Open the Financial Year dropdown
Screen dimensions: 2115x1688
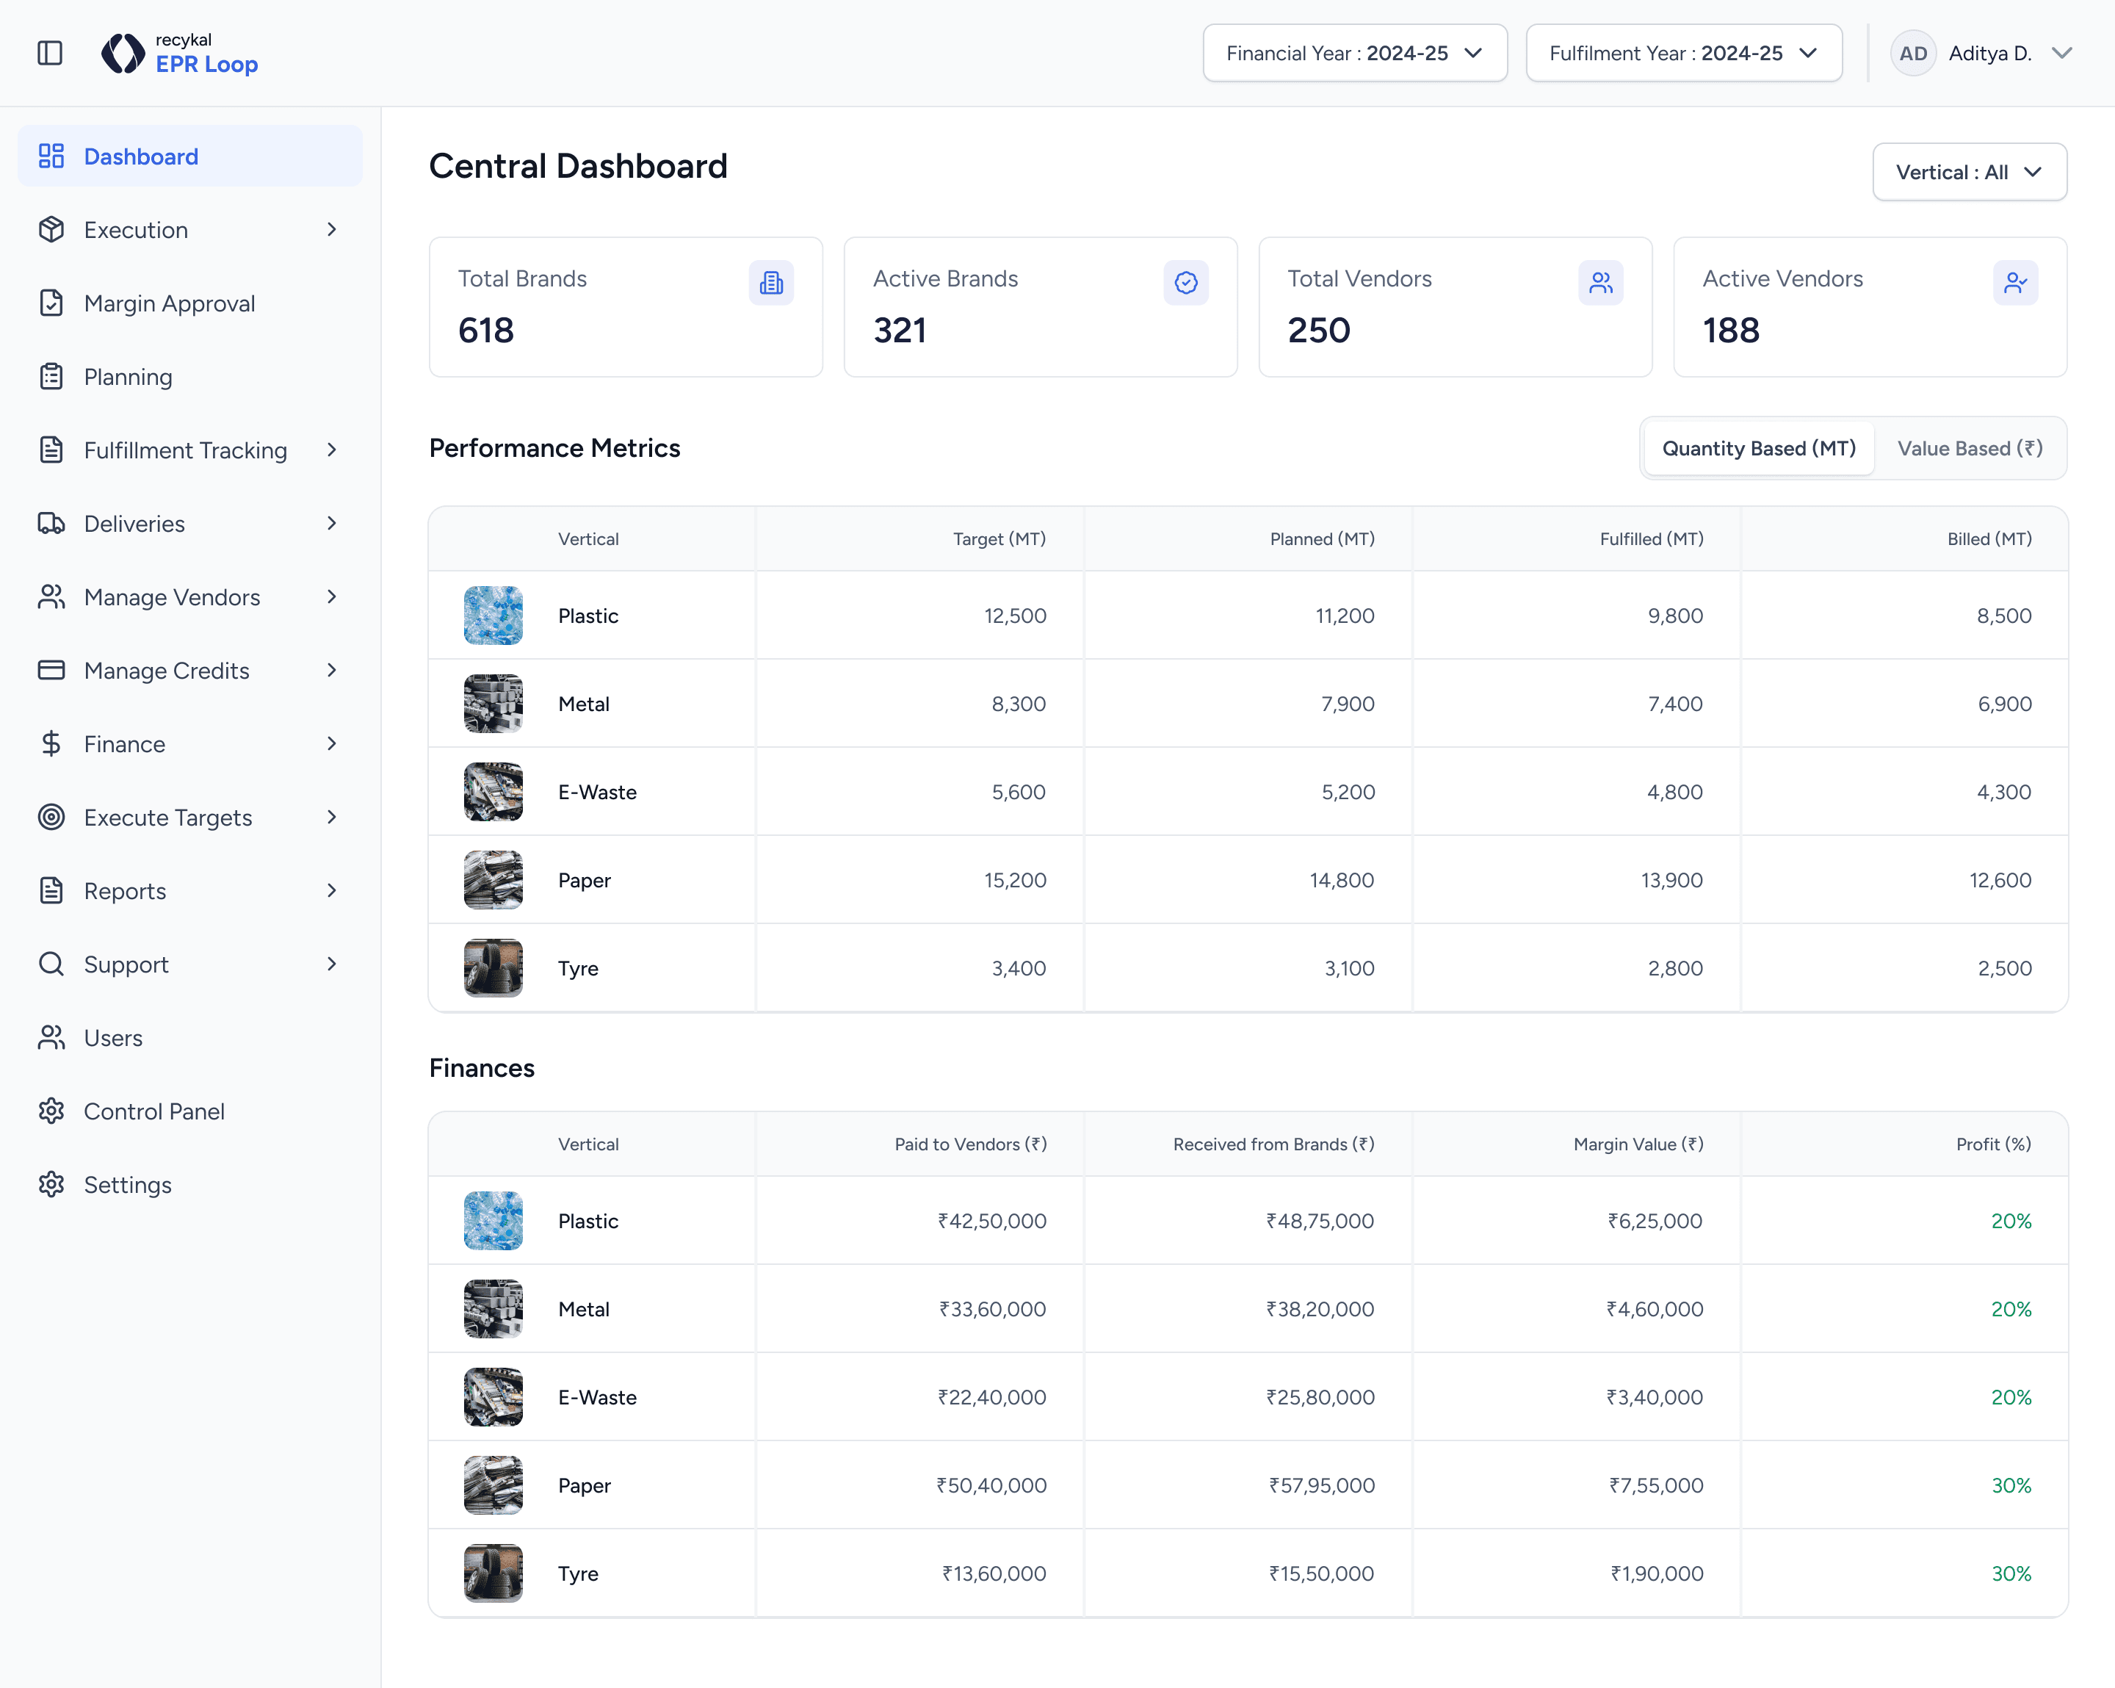click(1353, 53)
